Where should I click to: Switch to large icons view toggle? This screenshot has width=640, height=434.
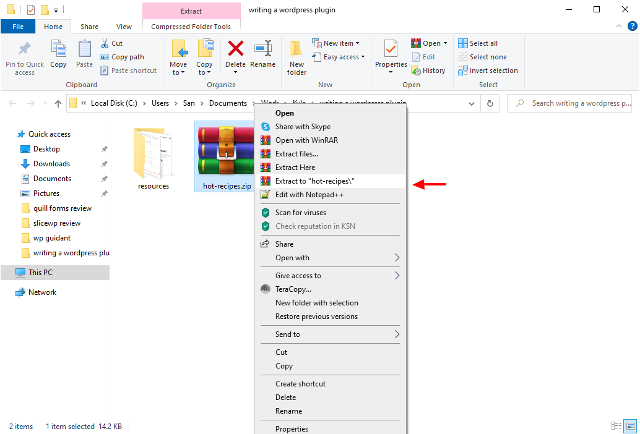coord(630,426)
